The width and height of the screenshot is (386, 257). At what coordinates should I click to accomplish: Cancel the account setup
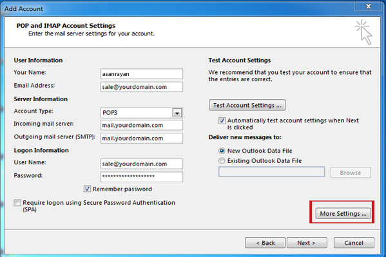[x=354, y=243]
